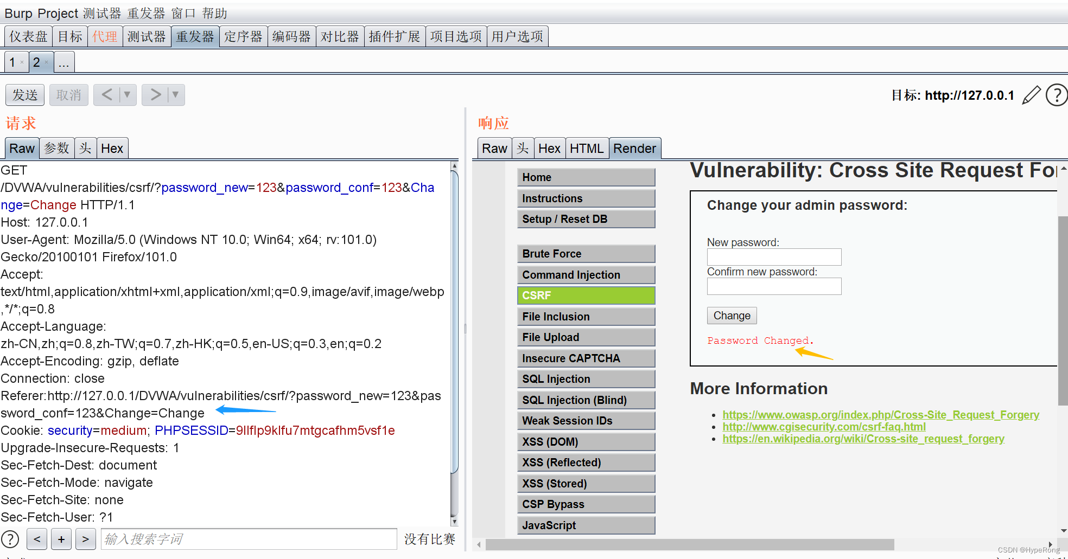The width and height of the screenshot is (1068, 559).
Task: Open the cgisecurity csrf-faq link
Action: 824,427
